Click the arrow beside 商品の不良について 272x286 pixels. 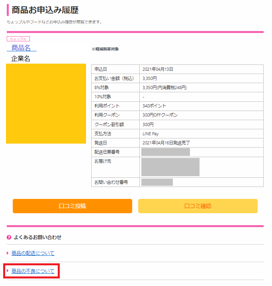8,270
